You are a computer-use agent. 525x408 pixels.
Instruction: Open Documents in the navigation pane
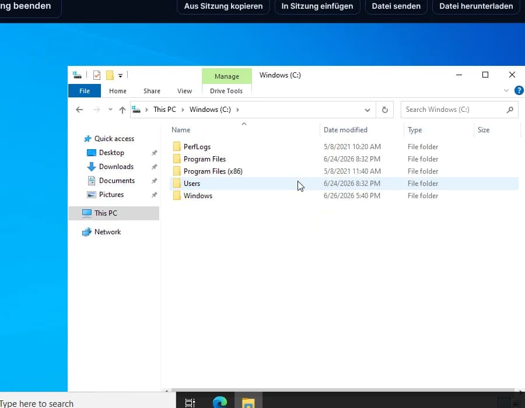tap(117, 181)
